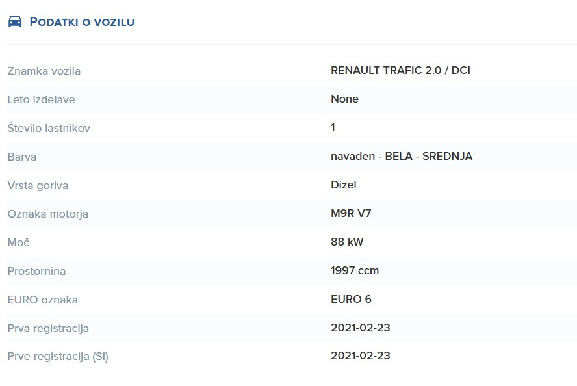Select the owner count value 1
The height and width of the screenshot is (386, 577).
click(333, 127)
